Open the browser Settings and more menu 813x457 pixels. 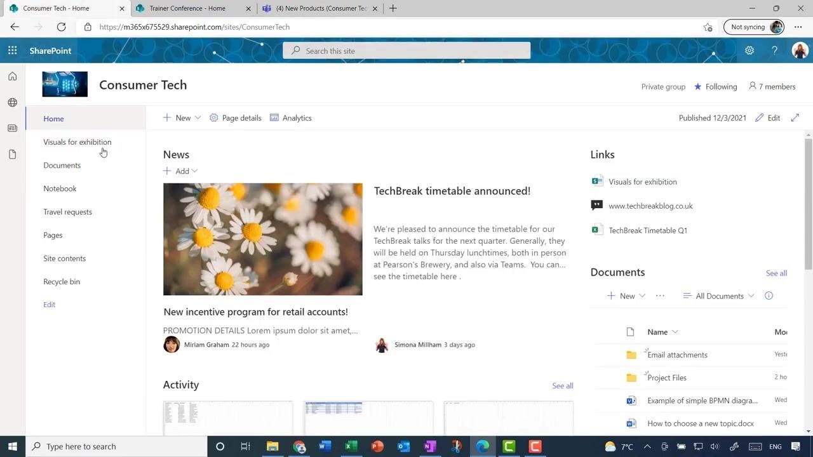tap(798, 27)
